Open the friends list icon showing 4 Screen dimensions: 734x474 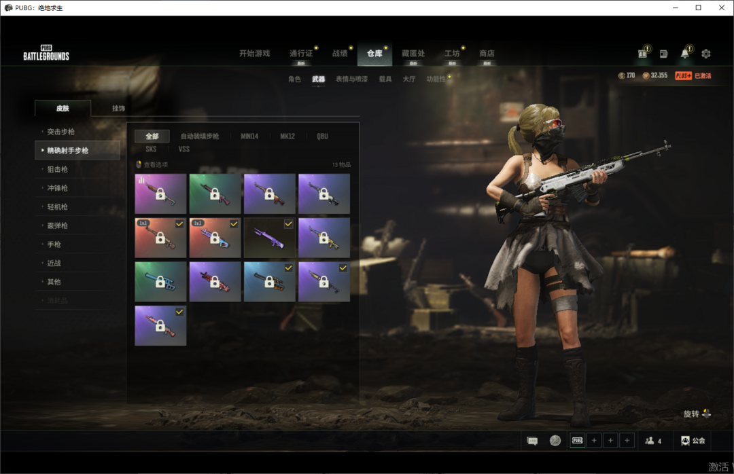[649, 440]
